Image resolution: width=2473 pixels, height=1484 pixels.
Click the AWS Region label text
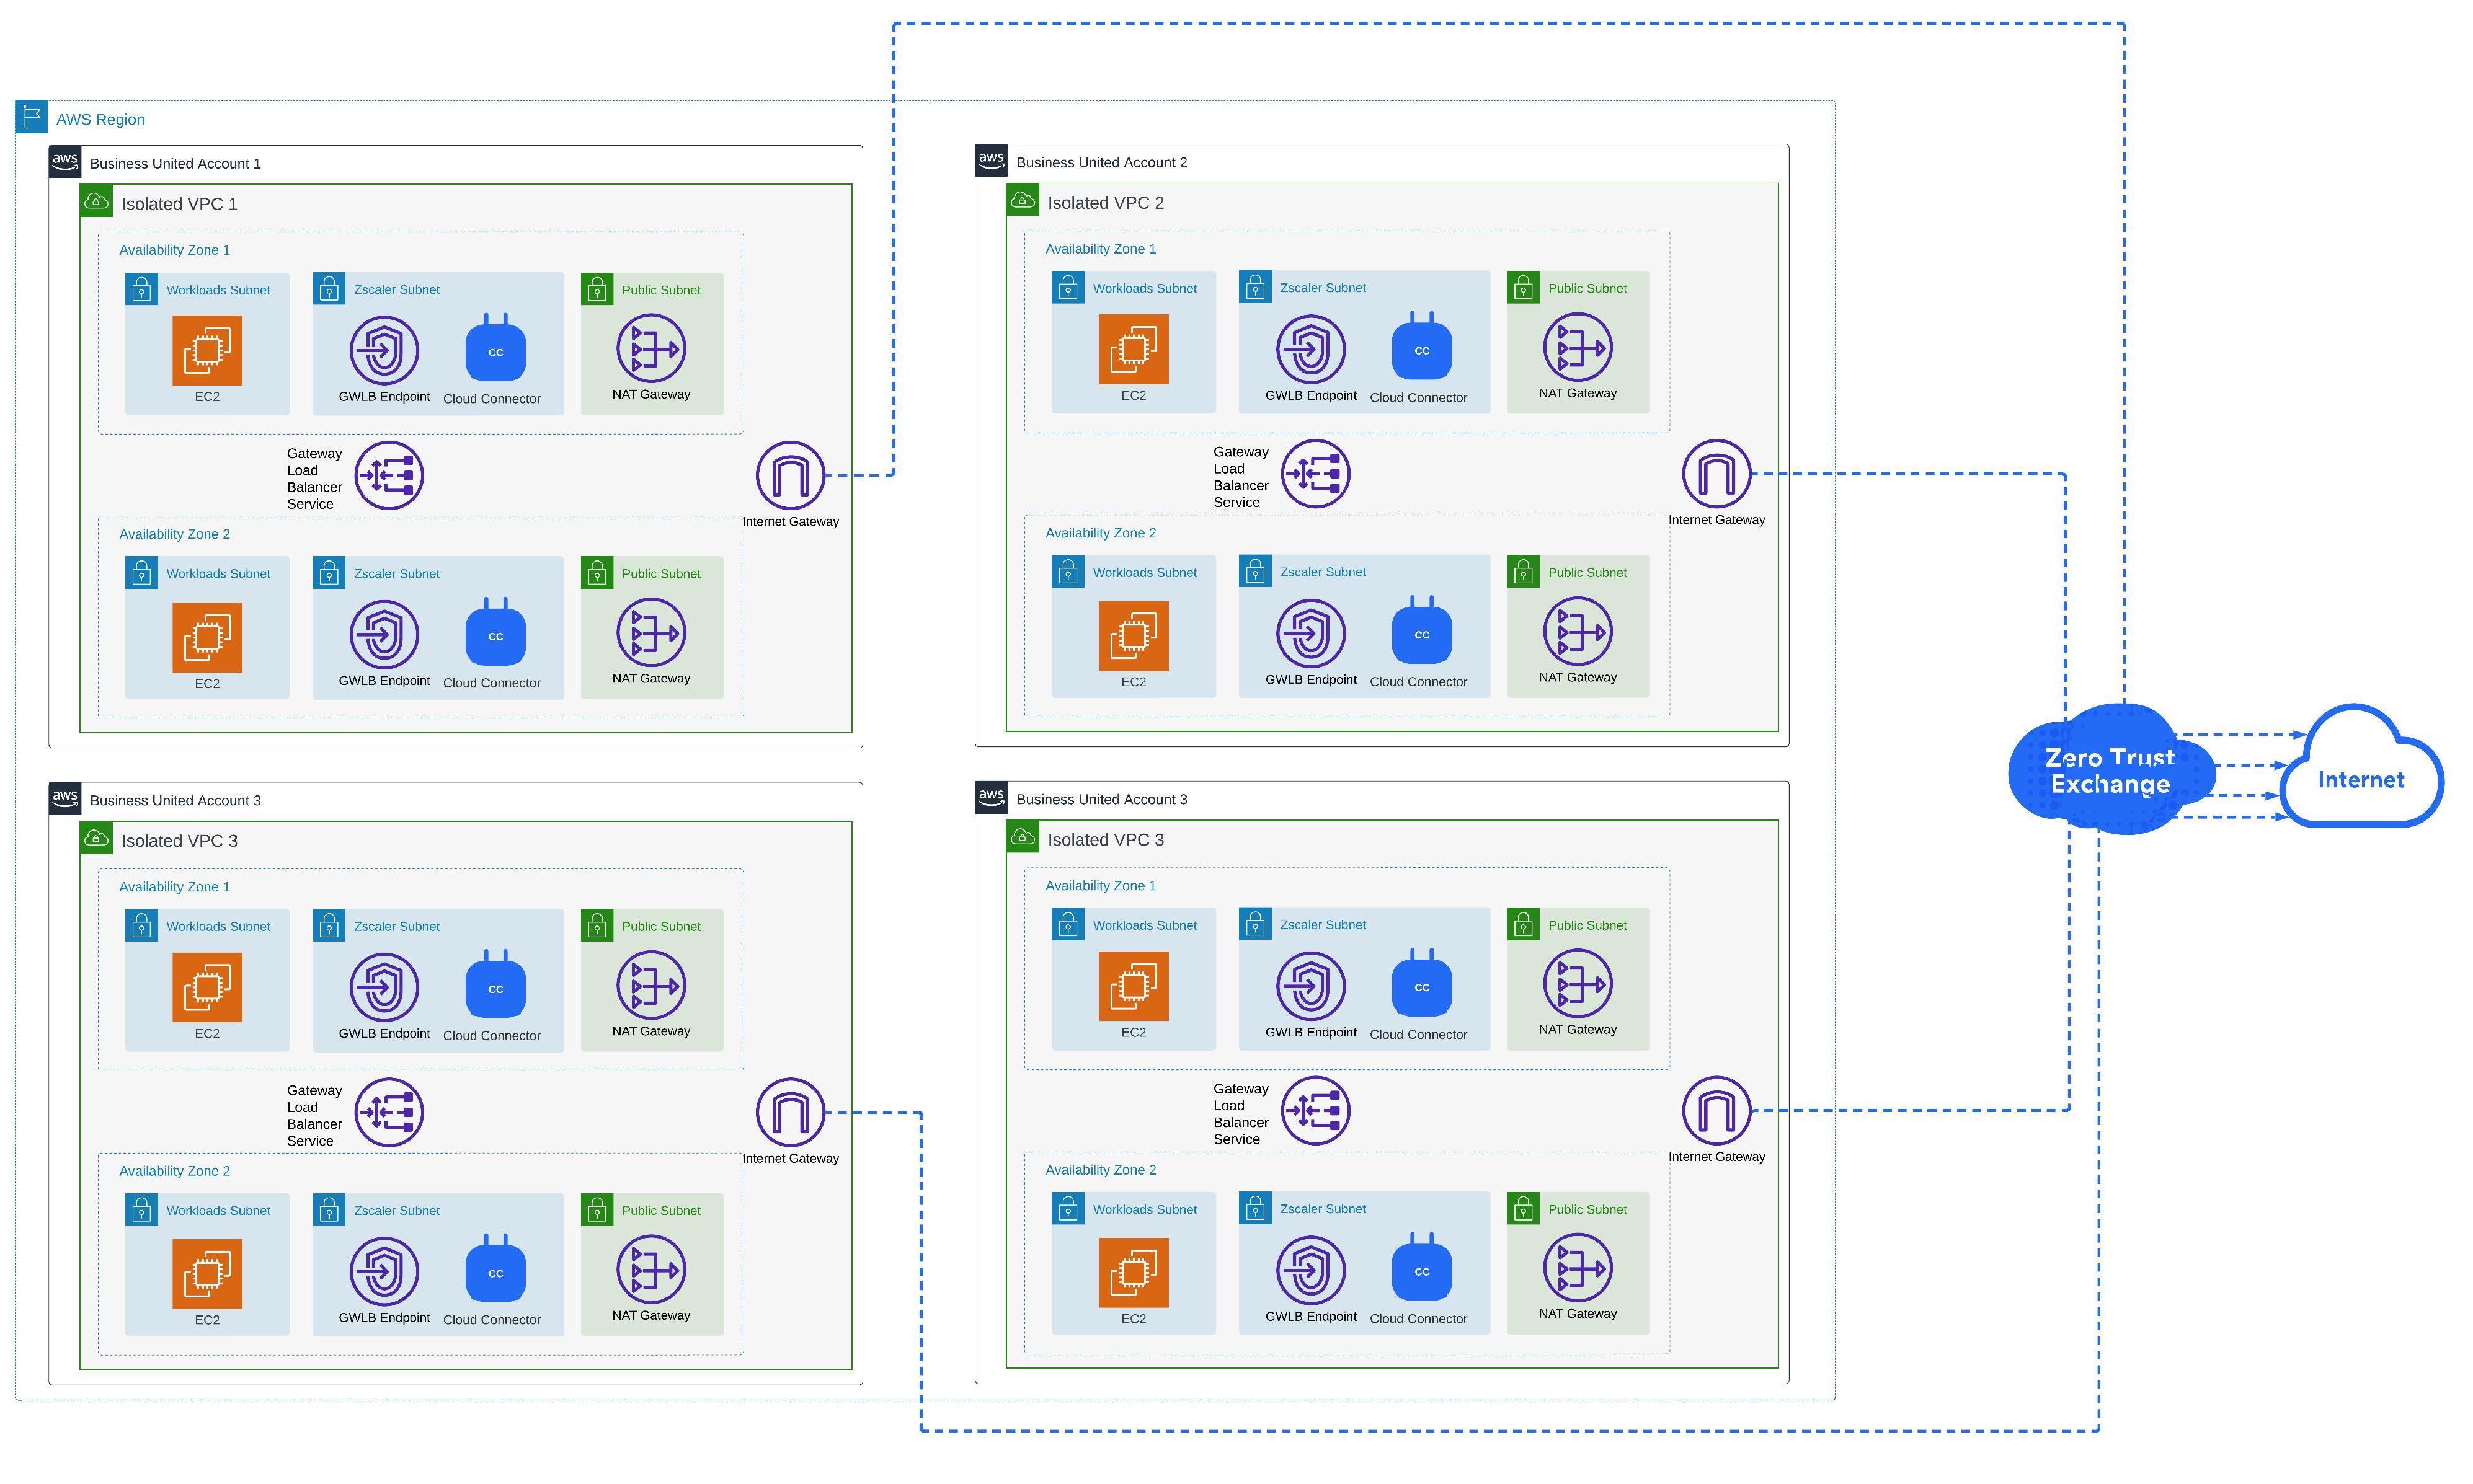[100, 119]
